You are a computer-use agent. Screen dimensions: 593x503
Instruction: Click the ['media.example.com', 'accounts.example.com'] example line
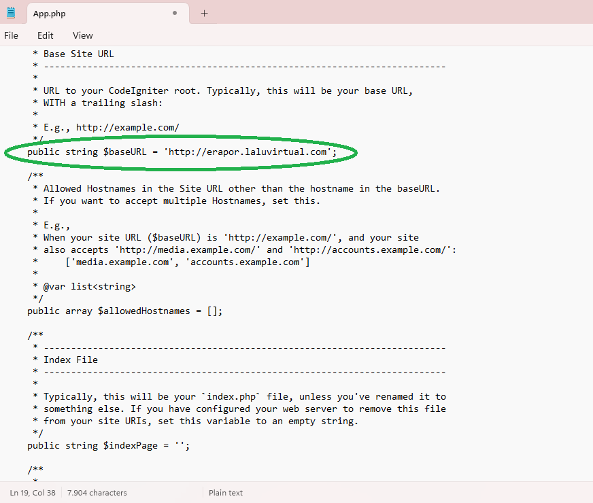tap(187, 262)
